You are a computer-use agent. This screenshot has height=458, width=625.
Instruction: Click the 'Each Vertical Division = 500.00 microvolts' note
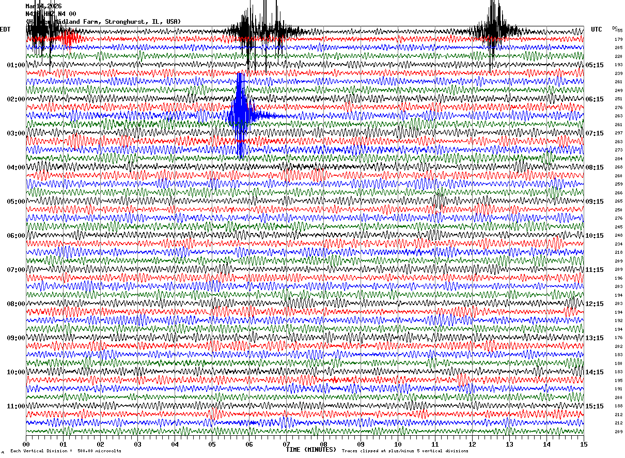coord(66,451)
